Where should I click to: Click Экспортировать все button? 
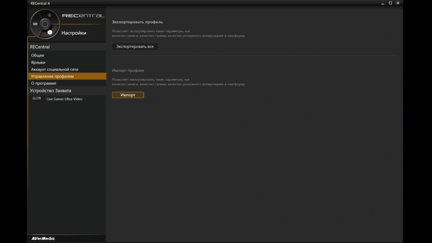[135, 46]
